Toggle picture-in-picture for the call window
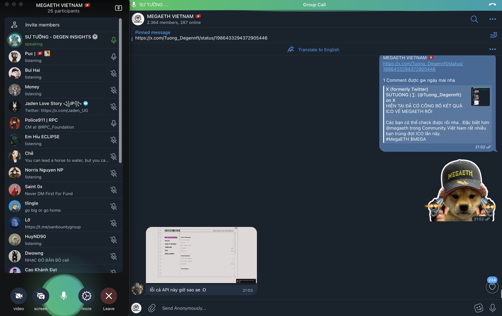Image resolution: width=502 pixels, height=316 pixels. click(118, 8)
